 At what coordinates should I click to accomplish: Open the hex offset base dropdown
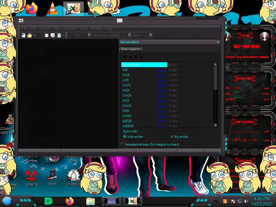tap(150, 35)
